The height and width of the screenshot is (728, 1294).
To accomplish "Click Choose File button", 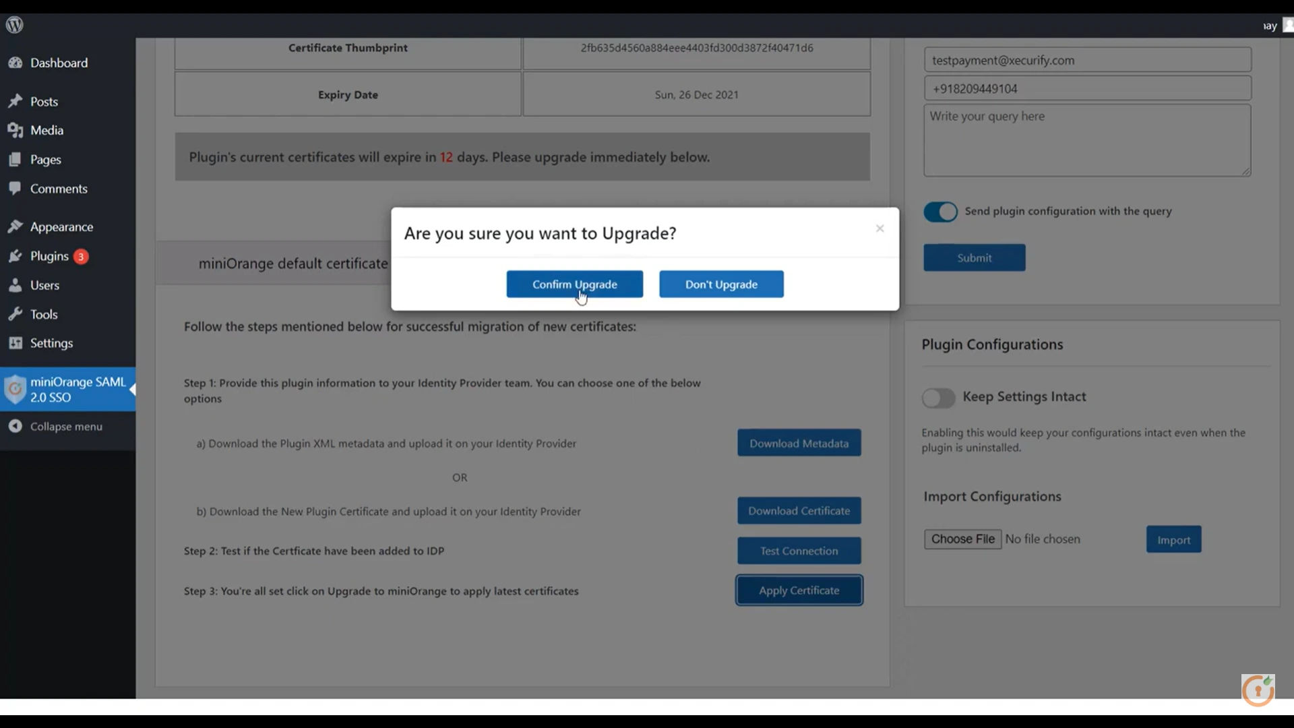I will point(962,539).
